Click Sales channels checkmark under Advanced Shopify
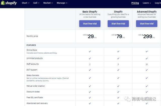Viewport: 161px width, 106px height. tap(147, 78)
